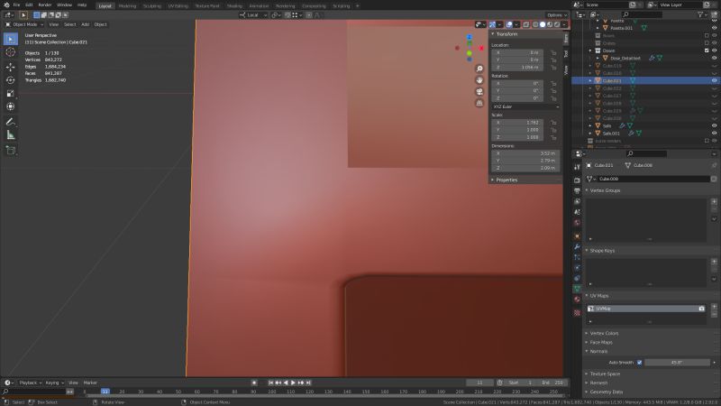The height and width of the screenshot is (406, 721).
Task: Select the Select Box tool
Action: coord(11,39)
